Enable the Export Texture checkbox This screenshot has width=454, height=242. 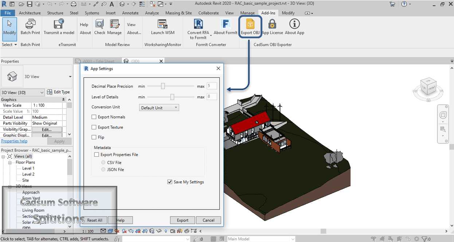94,126
